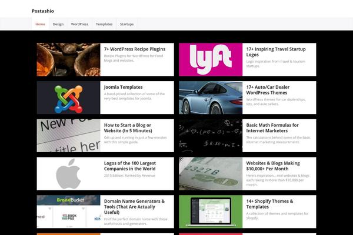353x235 pixels.
Task: Open the 17+ Inspiring Travel Startup Logos title
Action: point(276,52)
